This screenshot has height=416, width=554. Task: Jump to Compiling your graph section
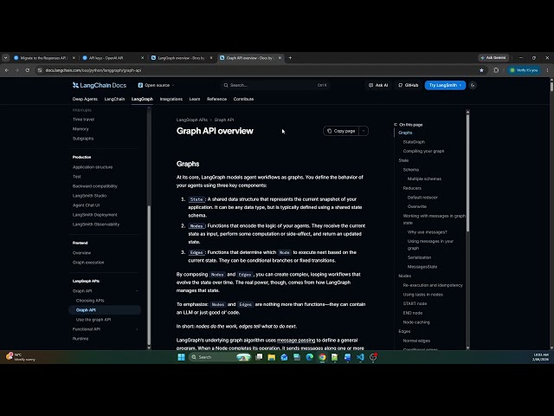point(423,151)
